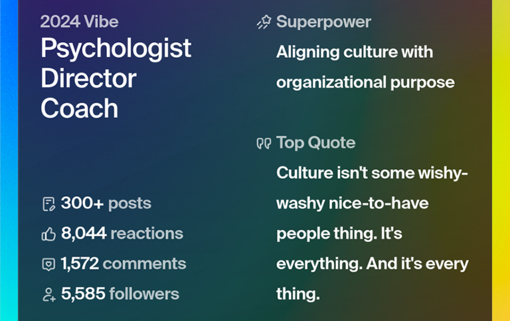Screen dimensions: 510x321
Task: Click the followers person icon
Action: point(48,294)
